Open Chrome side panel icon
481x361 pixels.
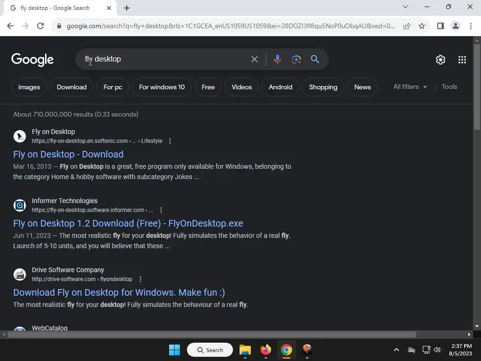tap(441, 26)
